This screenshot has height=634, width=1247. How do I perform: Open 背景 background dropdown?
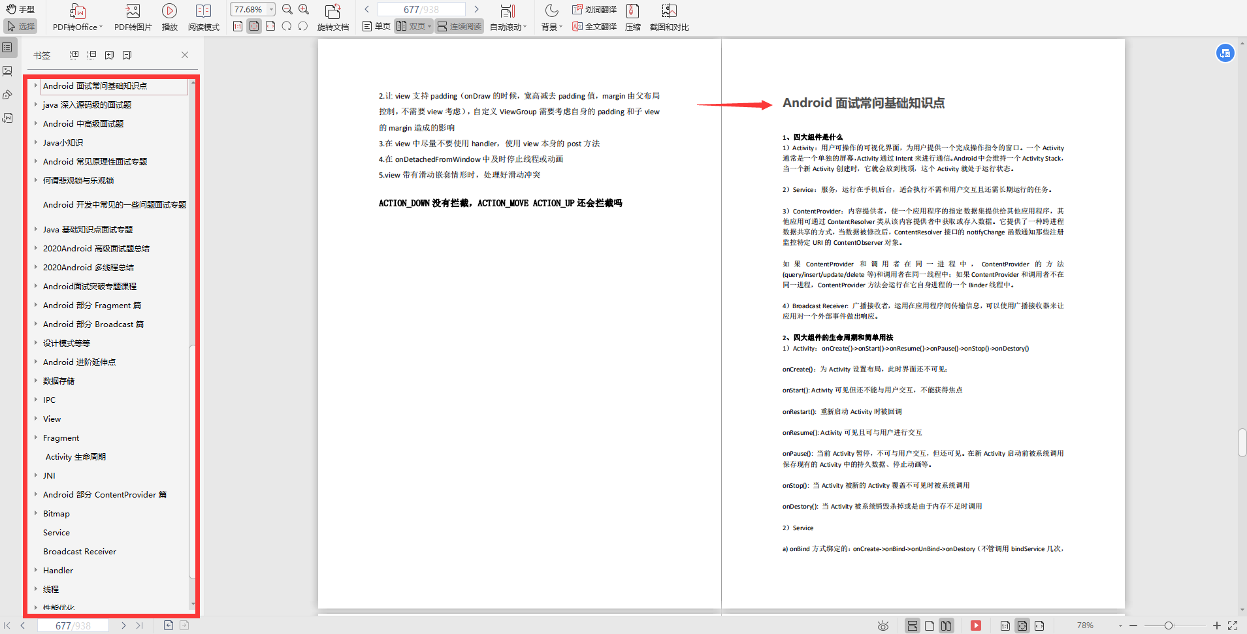coord(552,18)
